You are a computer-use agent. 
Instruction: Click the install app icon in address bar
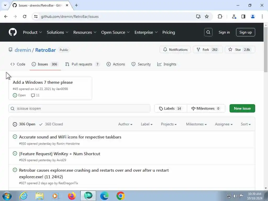tap(198, 16)
